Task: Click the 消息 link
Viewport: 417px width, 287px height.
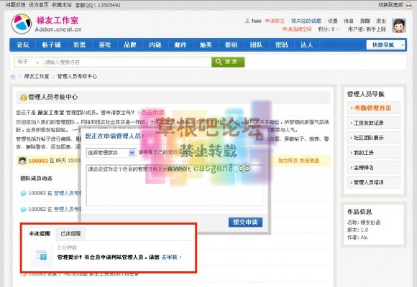Action: [x=349, y=21]
